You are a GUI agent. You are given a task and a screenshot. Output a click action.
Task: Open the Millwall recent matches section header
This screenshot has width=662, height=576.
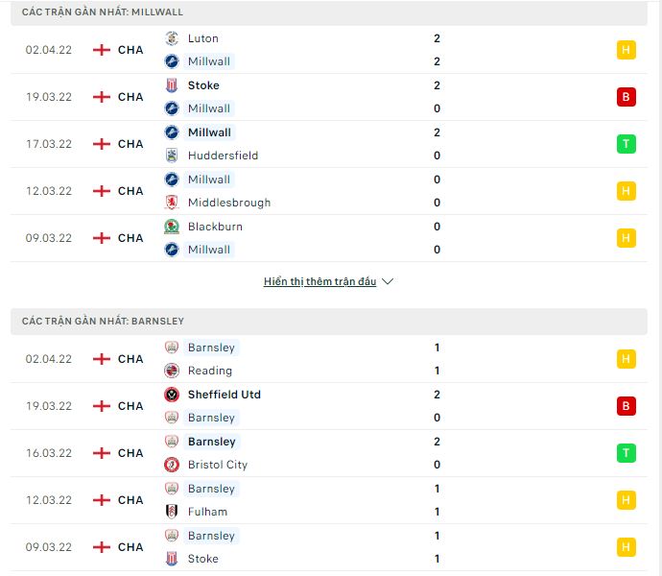[328, 12]
